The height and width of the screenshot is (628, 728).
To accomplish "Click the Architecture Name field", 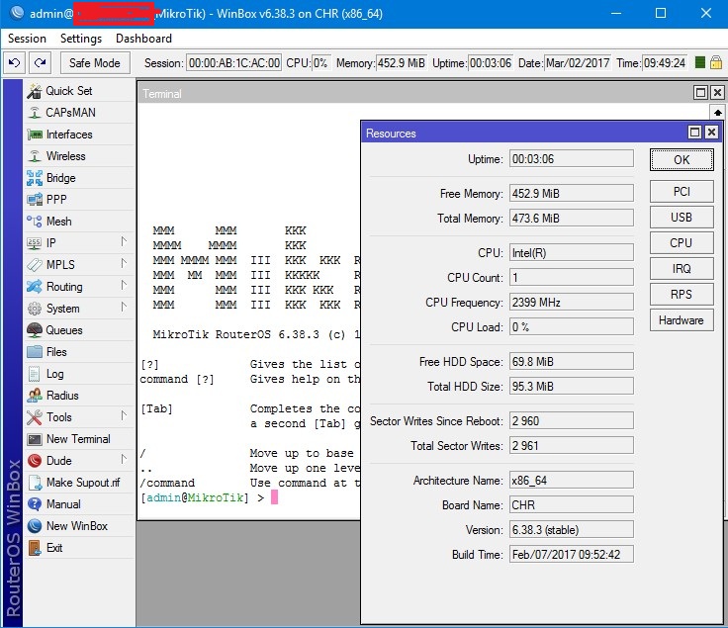I will coord(572,480).
